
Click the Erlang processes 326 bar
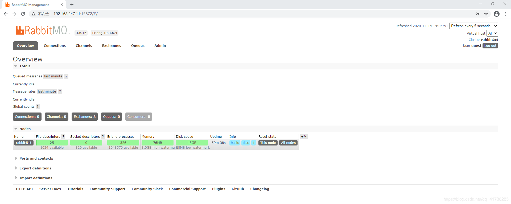(123, 143)
